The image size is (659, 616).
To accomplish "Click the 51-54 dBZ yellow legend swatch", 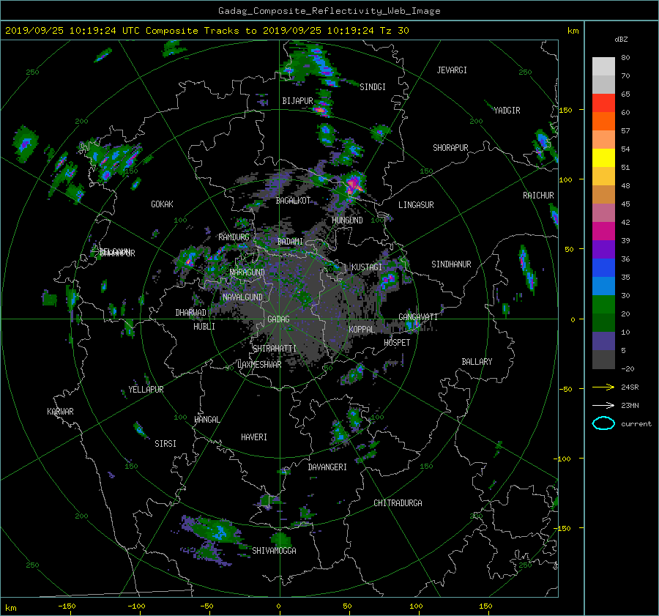I will pos(603,158).
